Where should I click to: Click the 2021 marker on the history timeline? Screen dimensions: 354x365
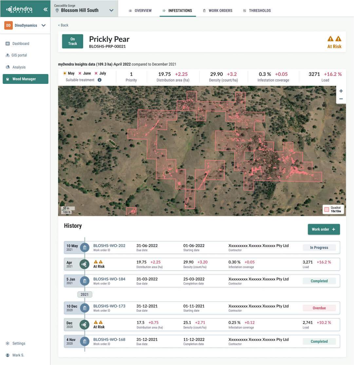(84, 294)
